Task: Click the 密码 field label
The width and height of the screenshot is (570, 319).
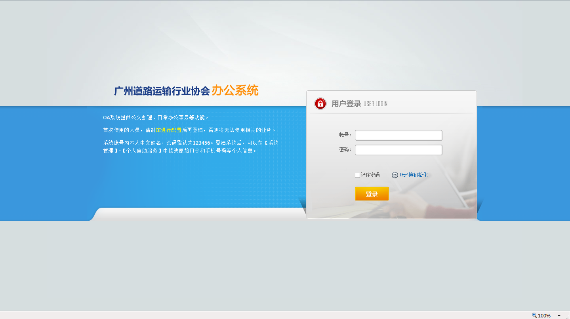Action: [345, 150]
